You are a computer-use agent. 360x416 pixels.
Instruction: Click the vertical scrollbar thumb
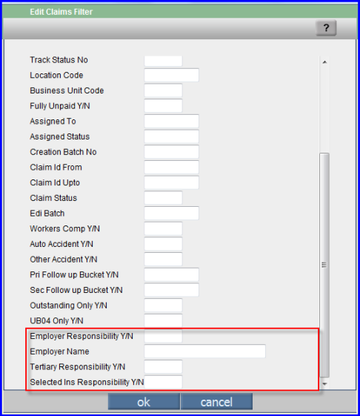[324, 265]
